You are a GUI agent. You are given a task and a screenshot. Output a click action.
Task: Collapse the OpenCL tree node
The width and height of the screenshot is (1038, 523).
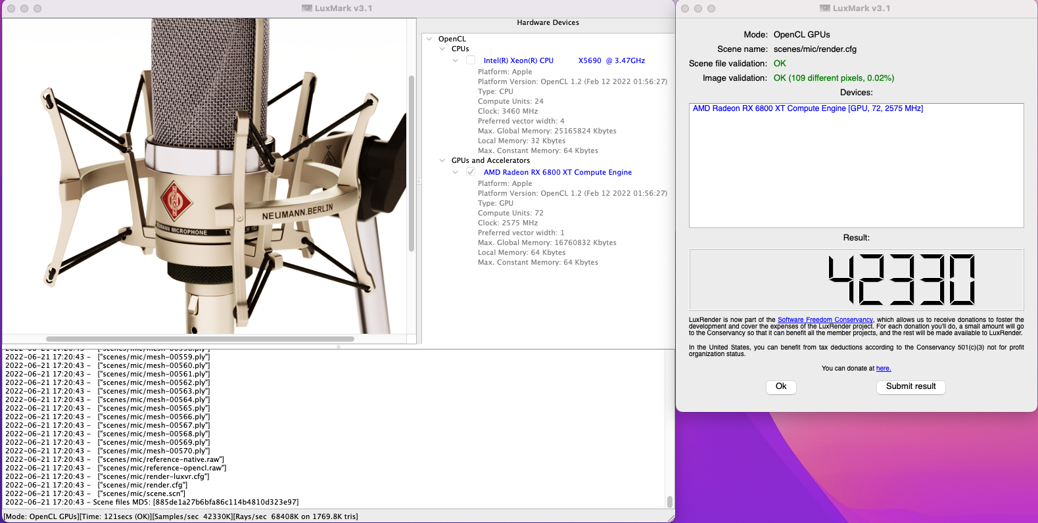tap(429, 39)
